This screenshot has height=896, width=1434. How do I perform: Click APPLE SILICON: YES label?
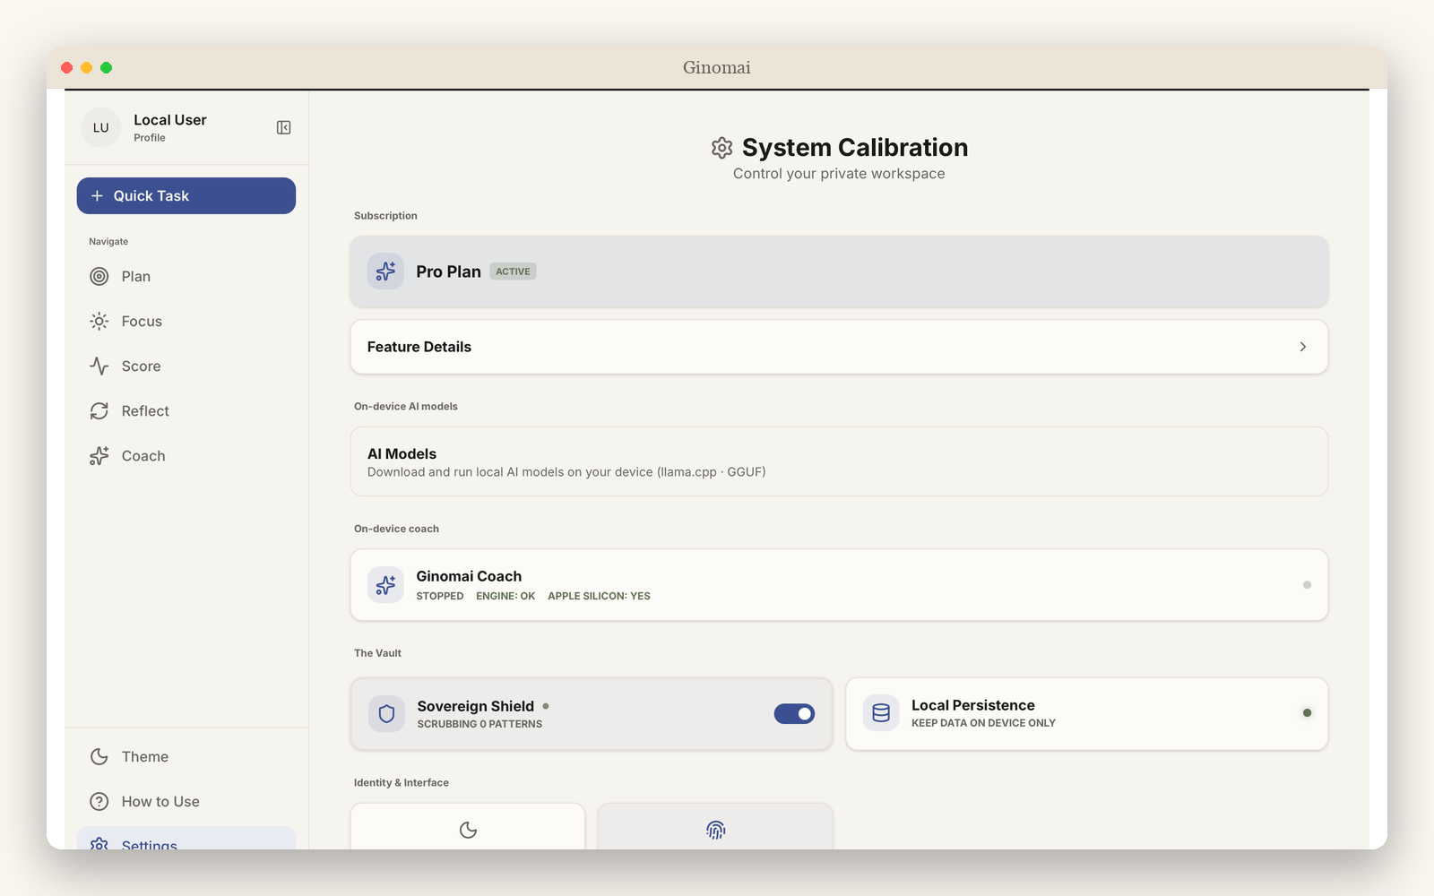pyautogui.click(x=599, y=596)
